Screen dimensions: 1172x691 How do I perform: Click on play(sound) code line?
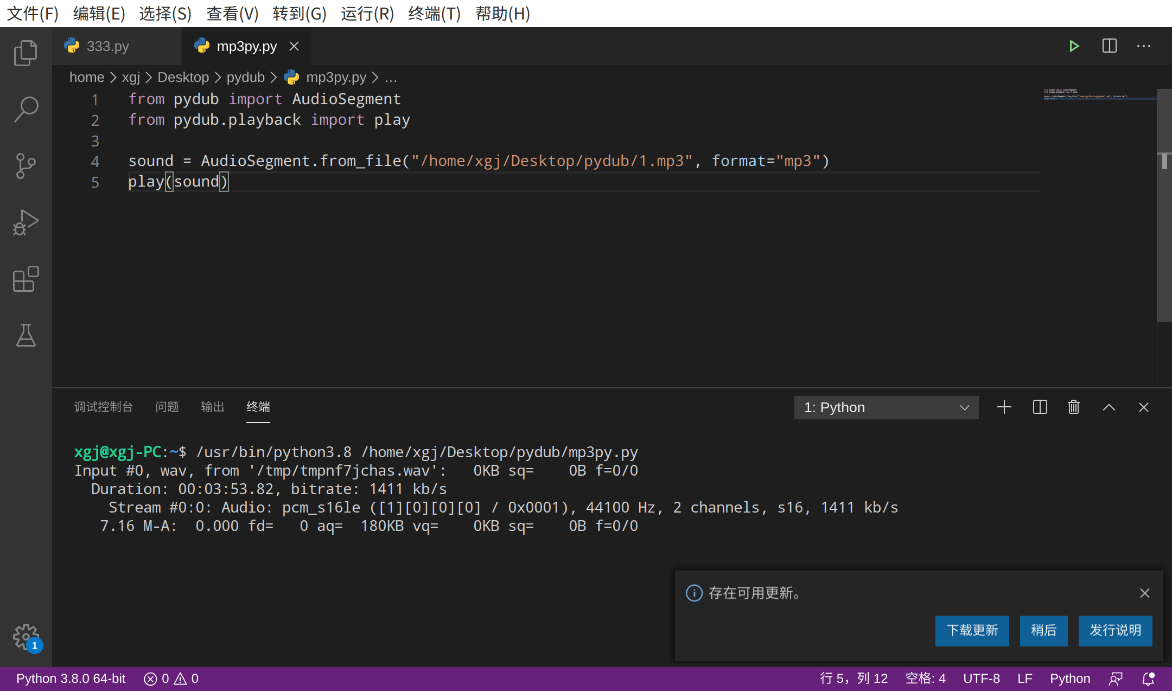point(179,182)
